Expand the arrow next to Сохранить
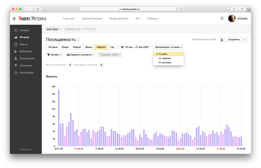The image size is (261, 168). 244,40
